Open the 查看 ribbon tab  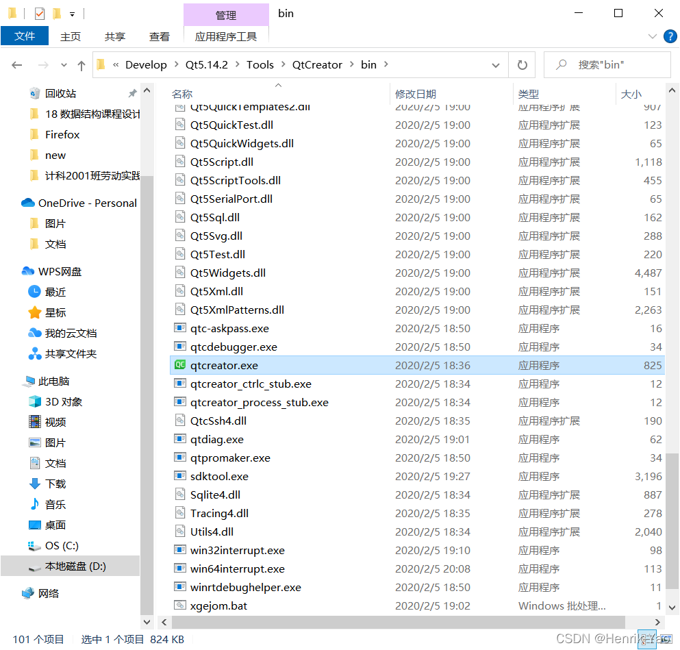click(159, 36)
